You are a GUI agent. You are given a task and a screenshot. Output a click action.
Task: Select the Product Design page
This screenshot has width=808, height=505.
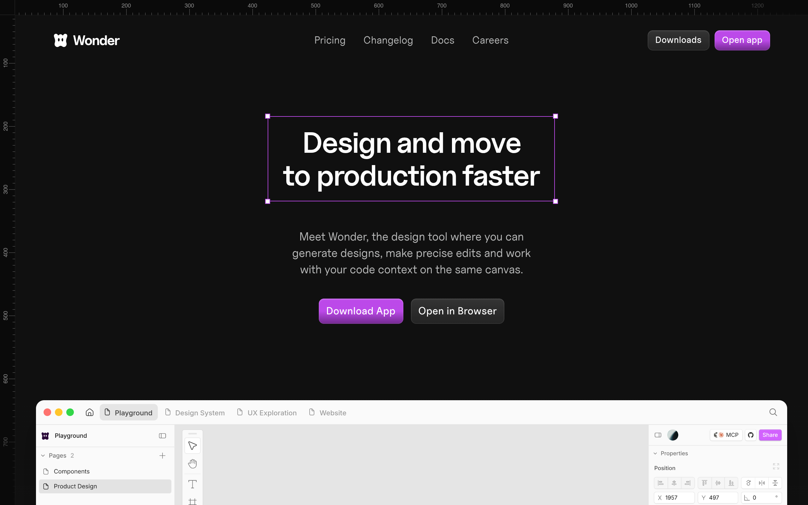[x=105, y=486]
